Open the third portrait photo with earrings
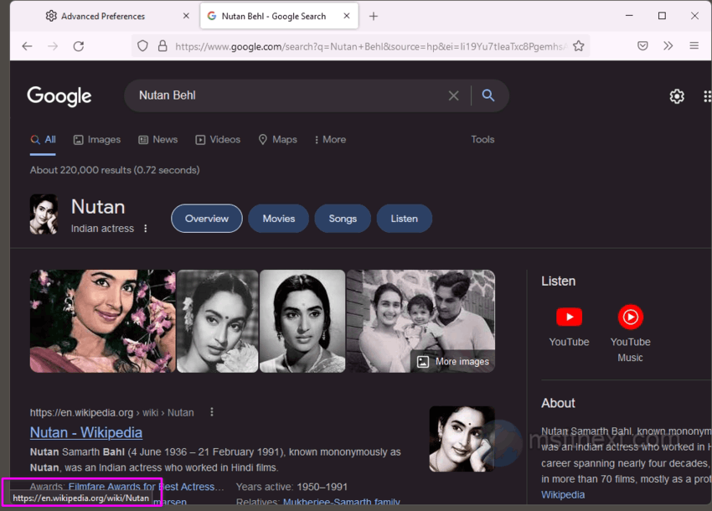Screen dimensions: 712x511 click(x=302, y=321)
